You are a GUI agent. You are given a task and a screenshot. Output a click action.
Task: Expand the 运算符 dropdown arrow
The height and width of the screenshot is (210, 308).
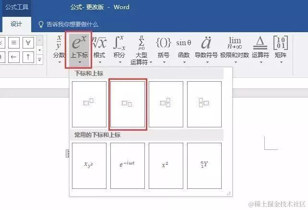(261, 62)
